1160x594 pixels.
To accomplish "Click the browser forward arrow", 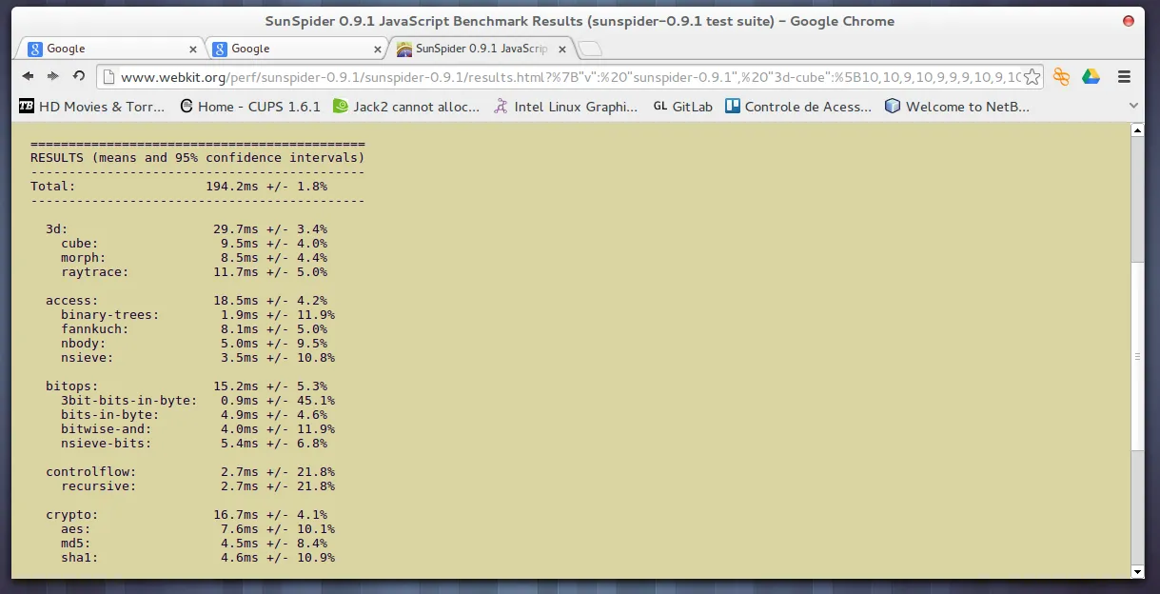I will pos(53,76).
